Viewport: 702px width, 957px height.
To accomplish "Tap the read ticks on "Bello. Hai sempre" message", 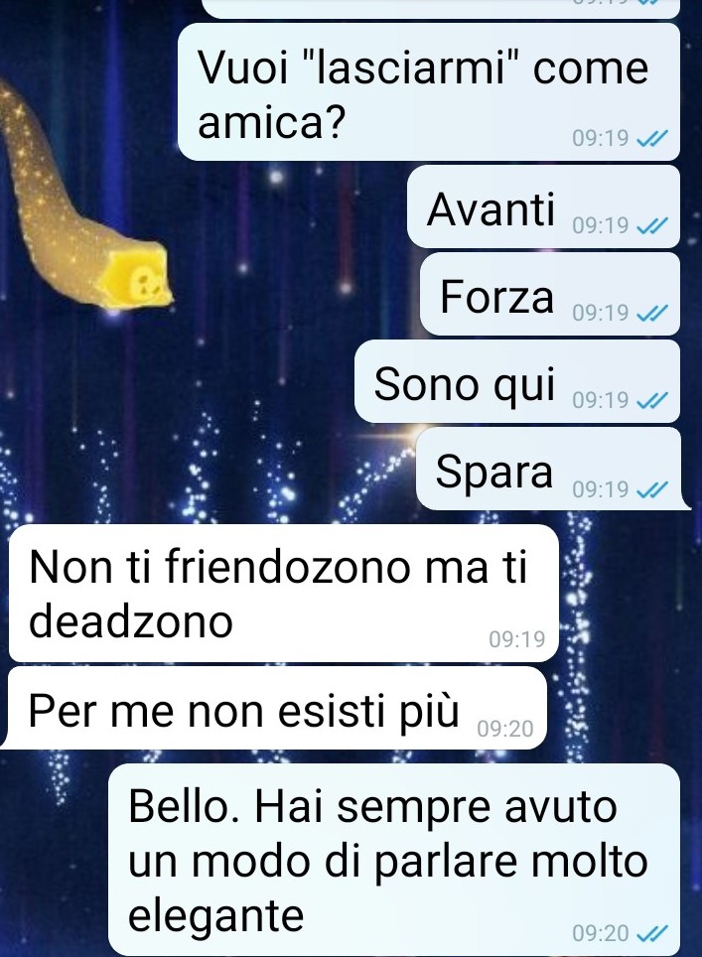I will [652, 933].
